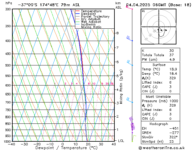Click the wind barb at 400 hPa
The image size is (194, 150).
[130, 39]
